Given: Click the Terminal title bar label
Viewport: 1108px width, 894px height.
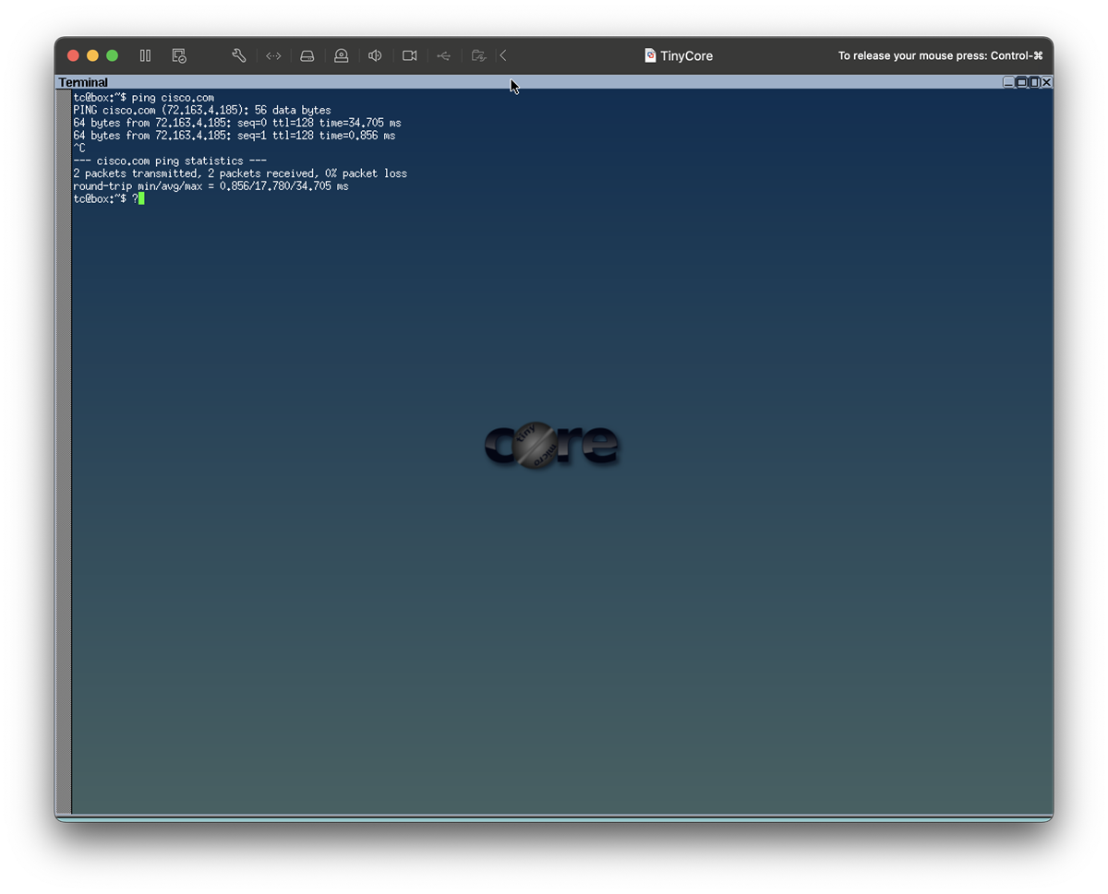Looking at the screenshot, I should [x=83, y=82].
